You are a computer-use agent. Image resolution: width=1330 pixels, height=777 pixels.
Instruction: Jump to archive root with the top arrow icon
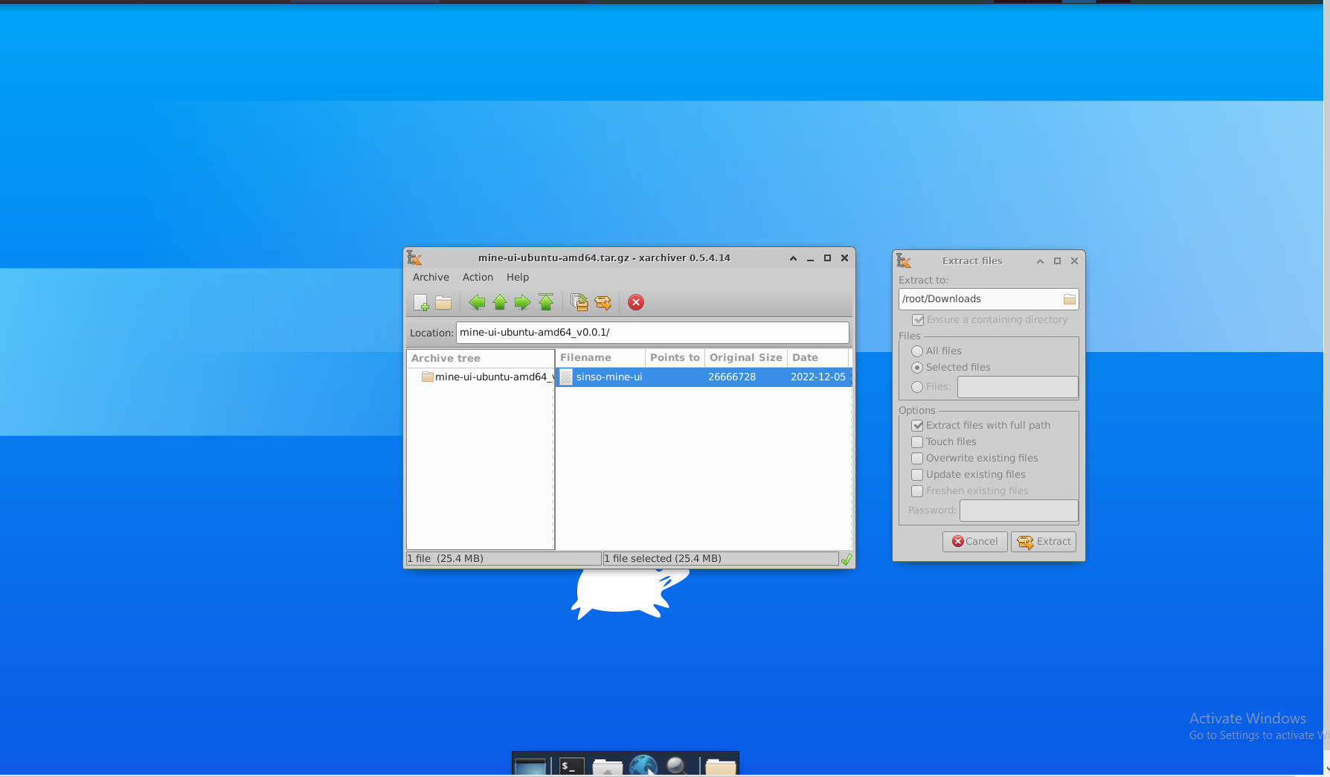(x=546, y=302)
